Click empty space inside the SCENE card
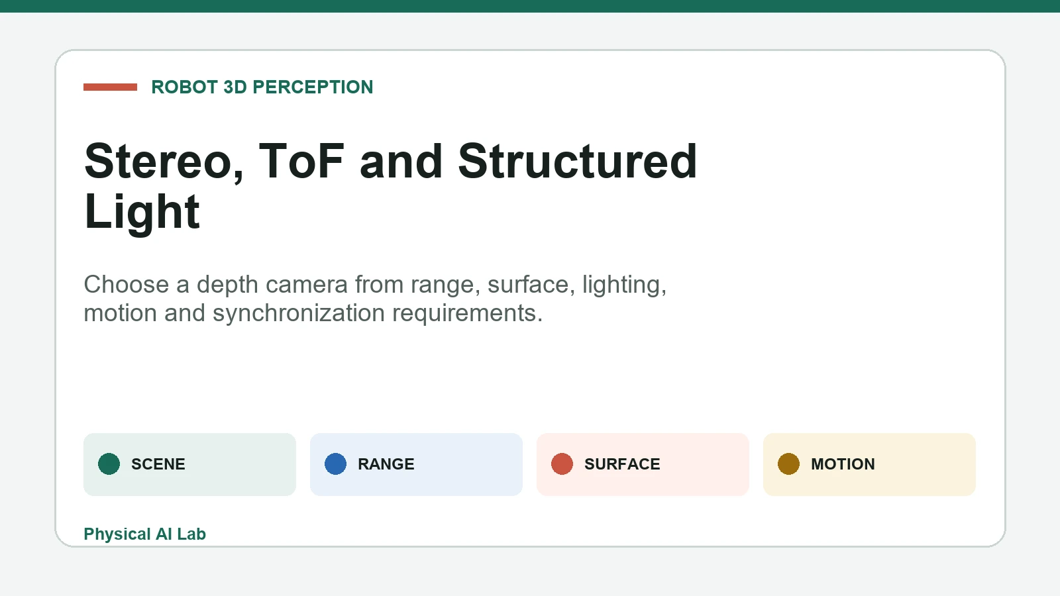This screenshot has height=596, width=1060. (x=242, y=464)
